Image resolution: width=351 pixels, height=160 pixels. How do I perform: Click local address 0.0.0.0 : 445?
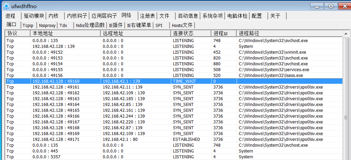point(45,151)
